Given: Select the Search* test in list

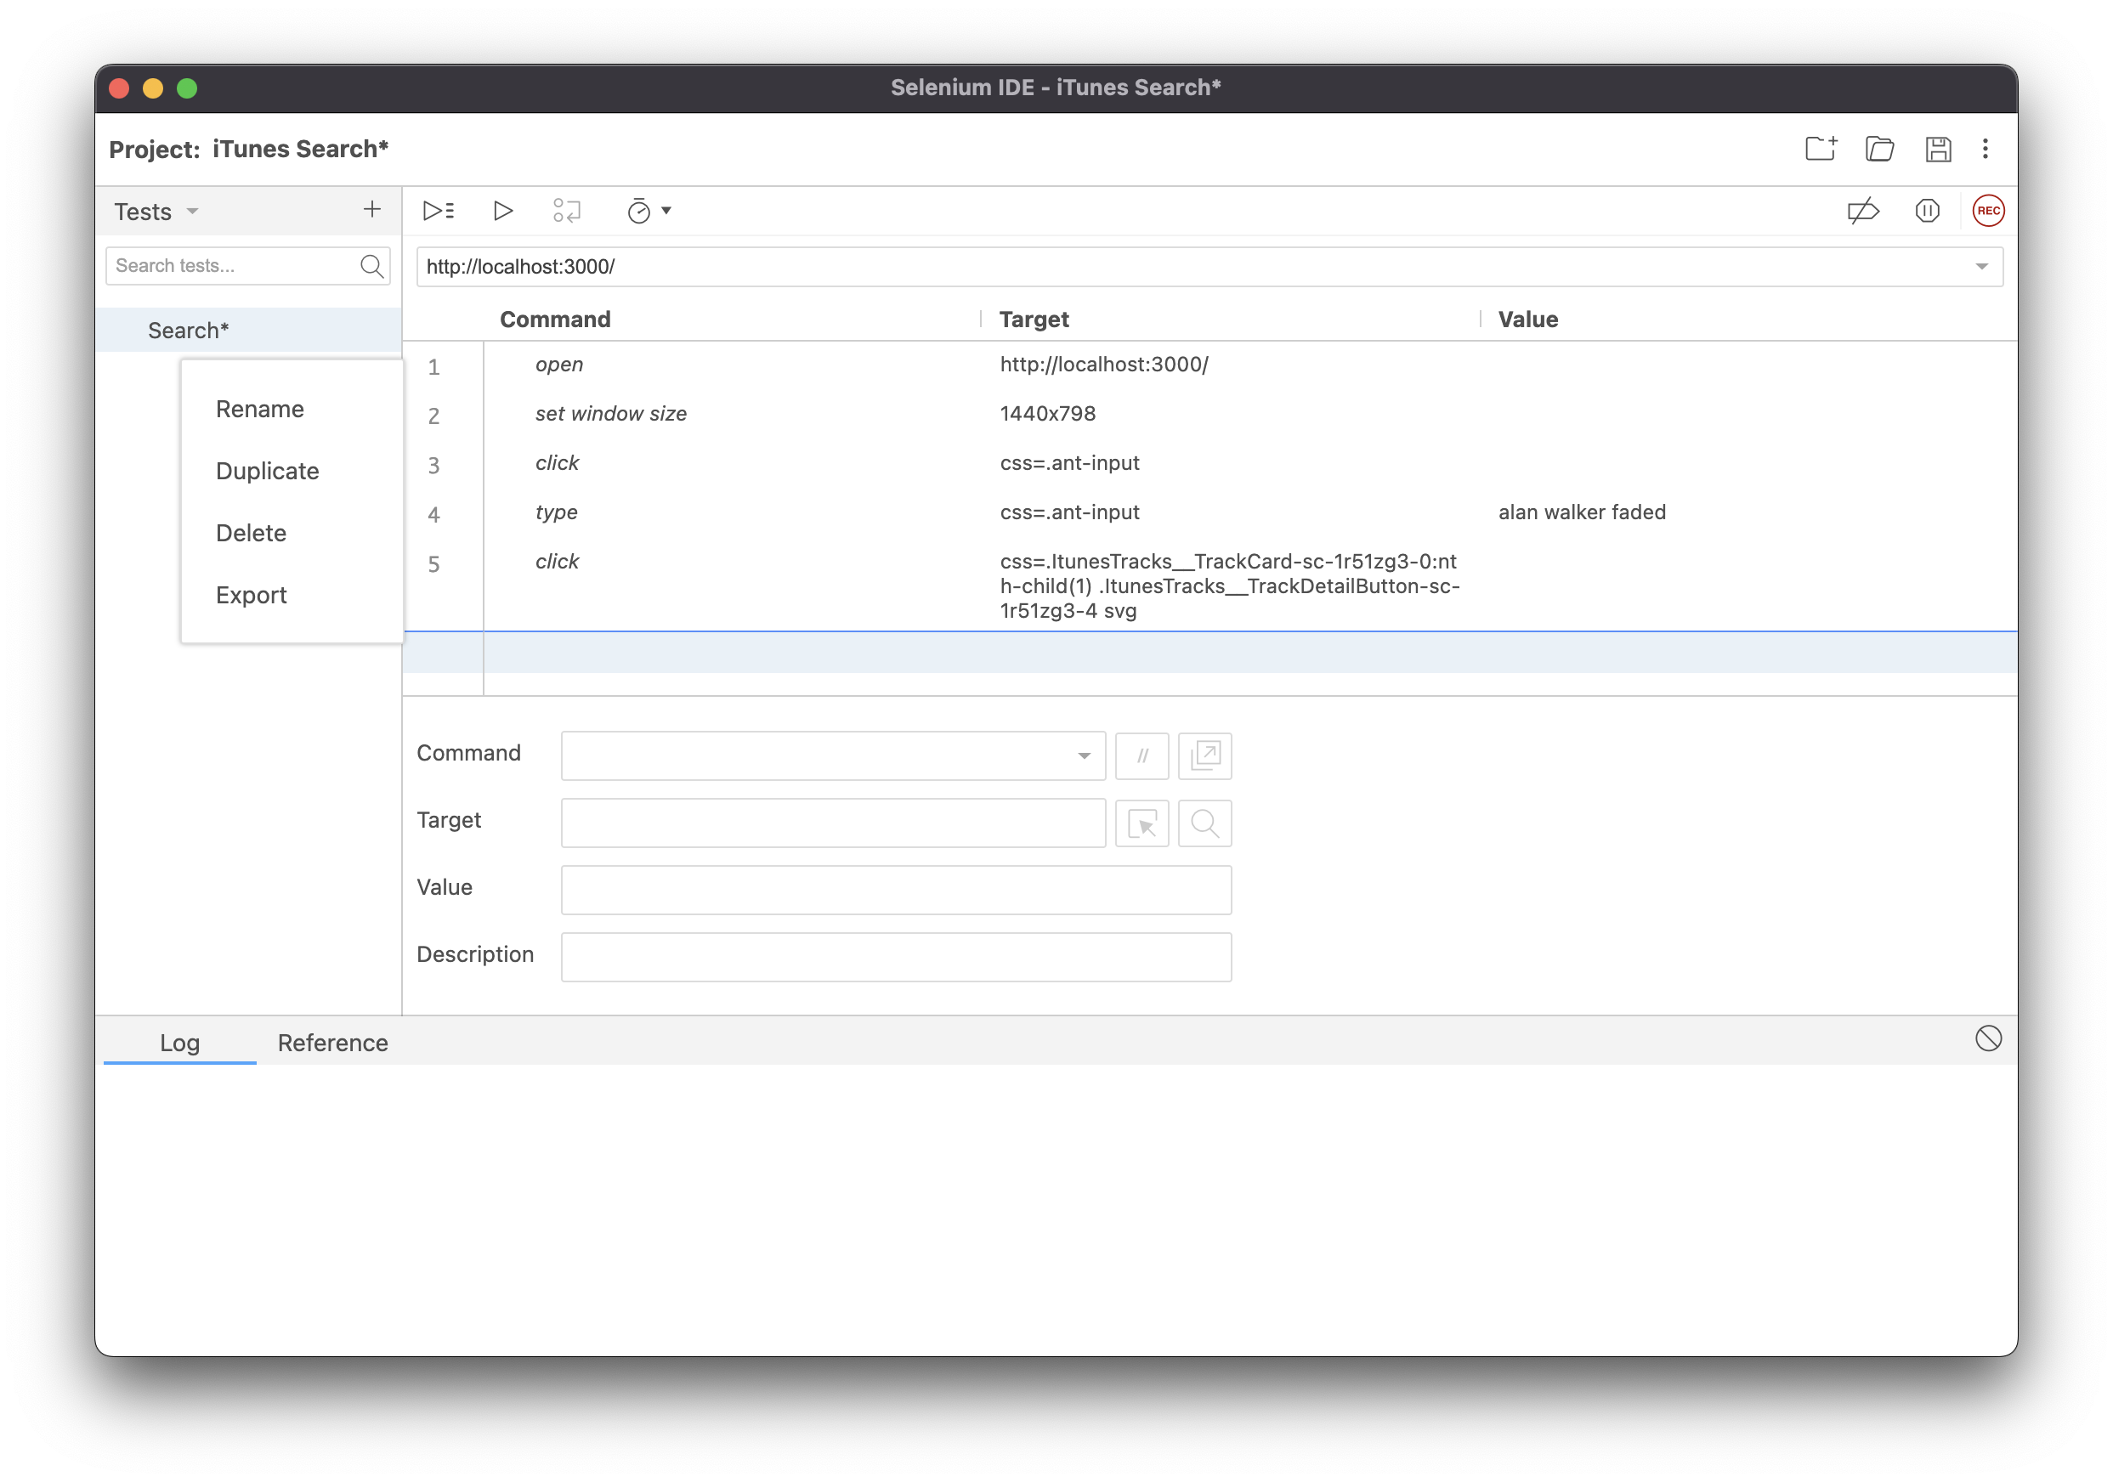Looking at the screenshot, I should point(248,331).
